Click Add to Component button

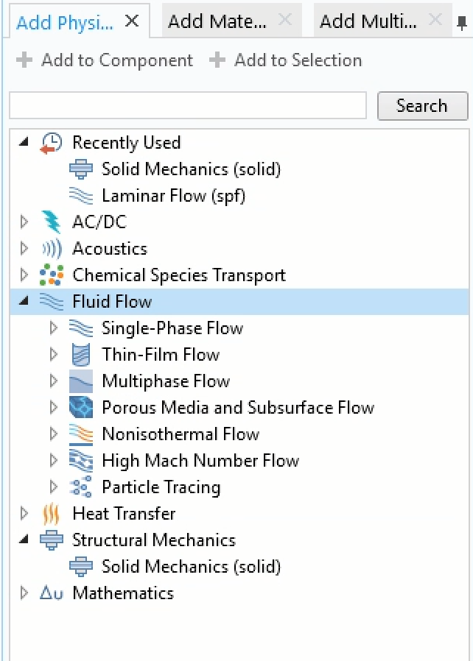tap(105, 60)
